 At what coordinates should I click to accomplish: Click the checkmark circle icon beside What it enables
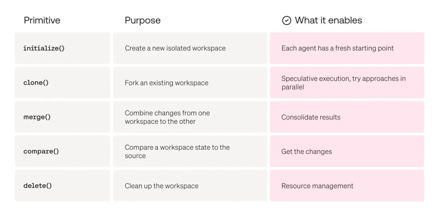[x=287, y=21]
